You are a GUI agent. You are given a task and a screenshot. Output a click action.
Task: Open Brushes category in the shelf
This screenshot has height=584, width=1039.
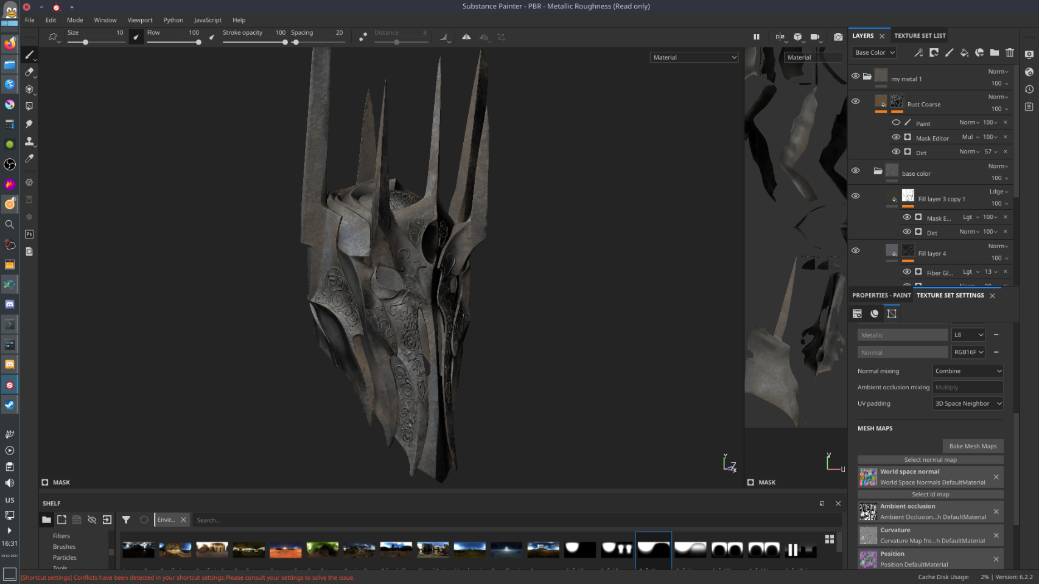pyautogui.click(x=64, y=547)
